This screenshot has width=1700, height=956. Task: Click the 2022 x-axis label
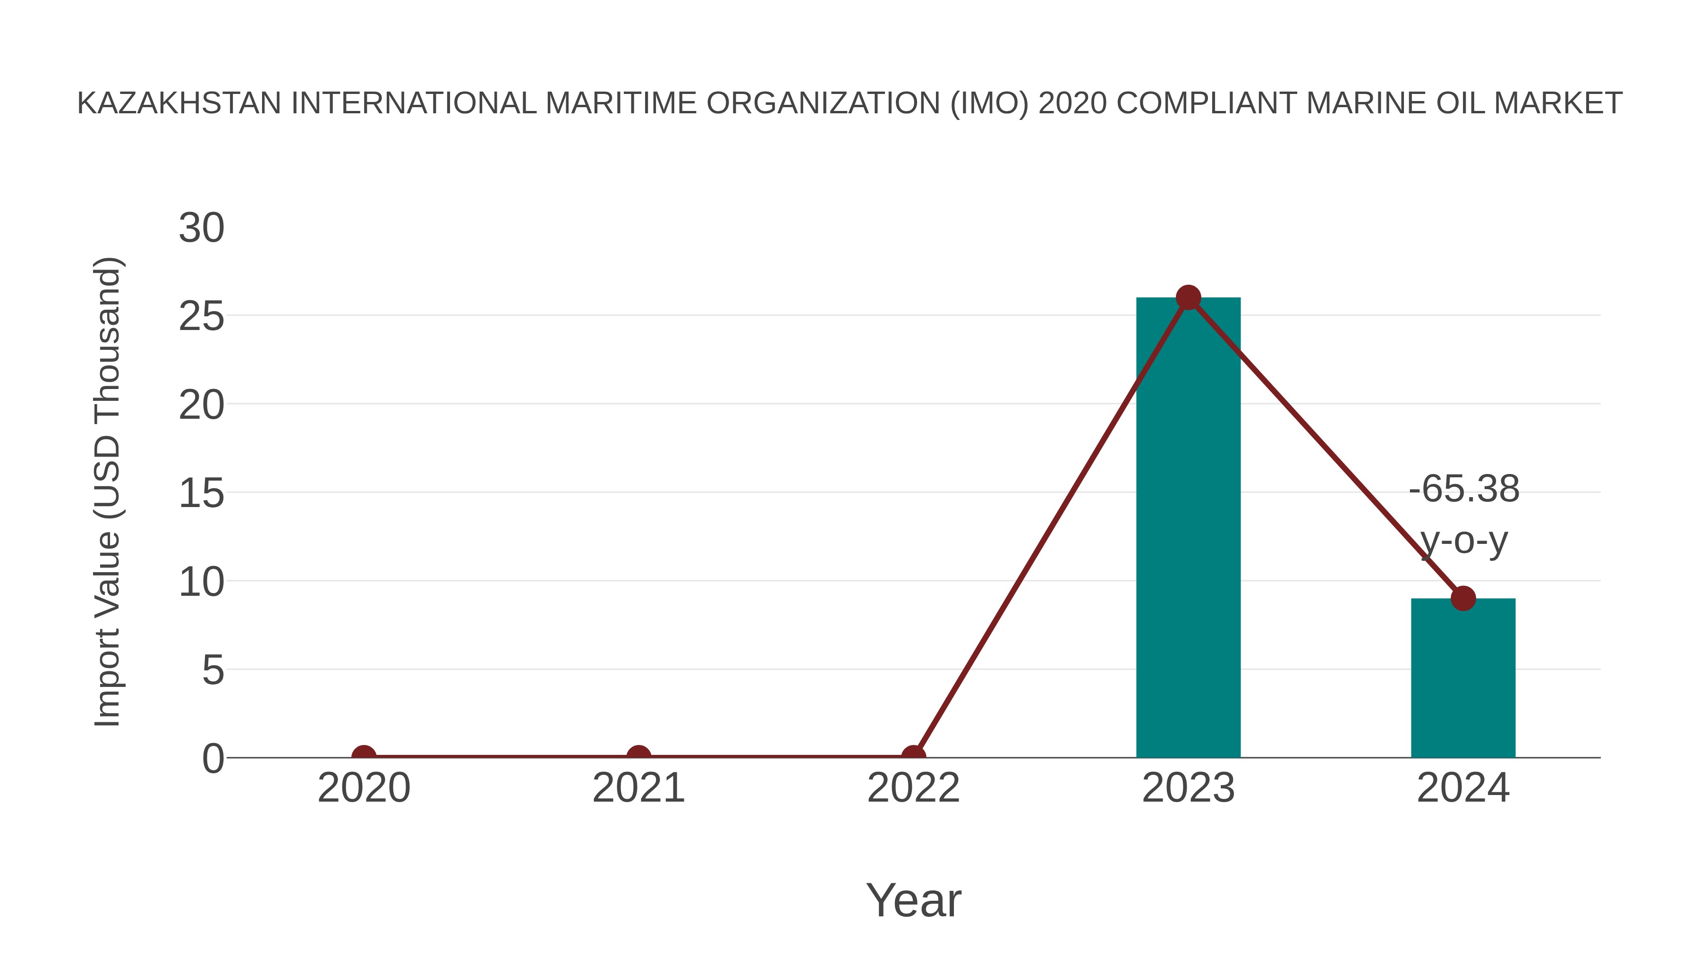pyautogui.click(x=913, y=788)
